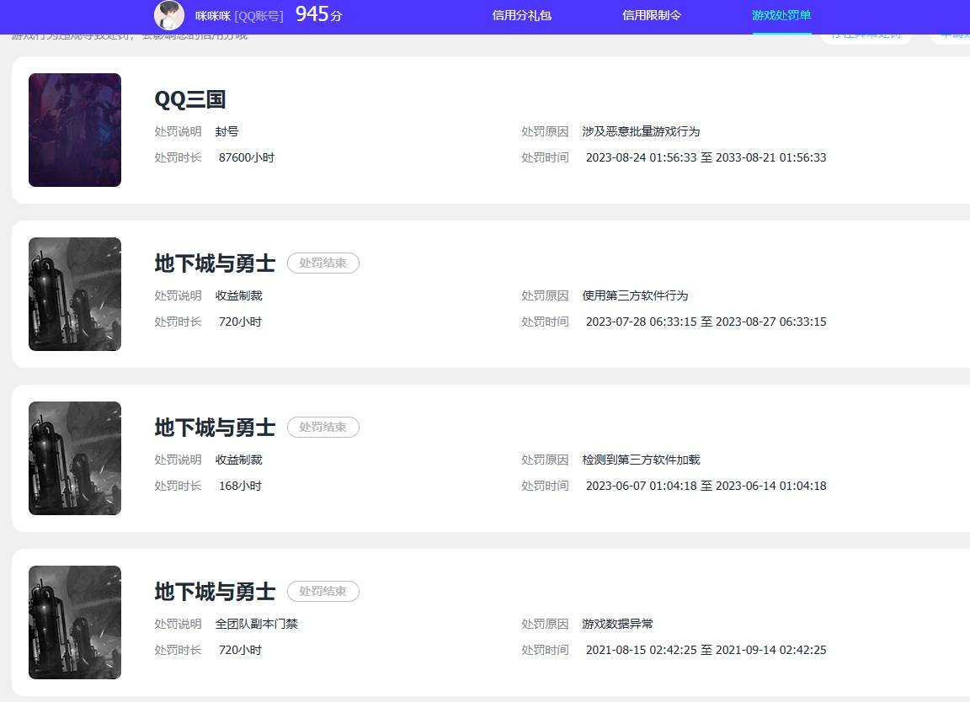This screenshot has width=970, height=702.
Task: Select the reason 使用第三方软件行为
Action: (635, 295)
